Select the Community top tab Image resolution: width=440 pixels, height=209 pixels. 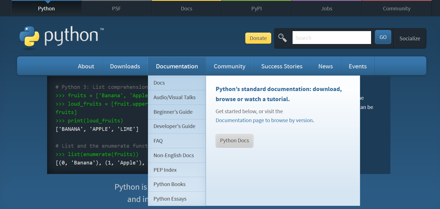[x=397, y=8]
